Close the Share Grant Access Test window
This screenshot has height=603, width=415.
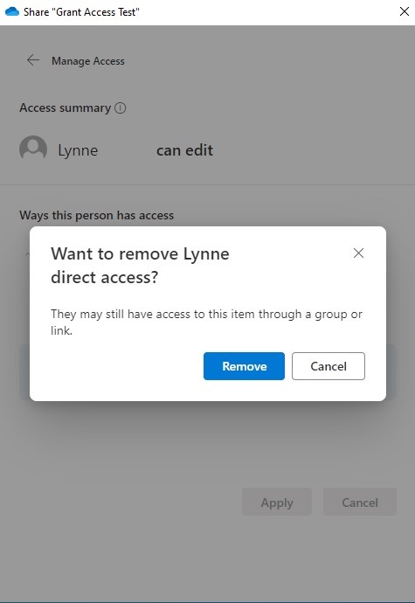(x=405, y=11)
